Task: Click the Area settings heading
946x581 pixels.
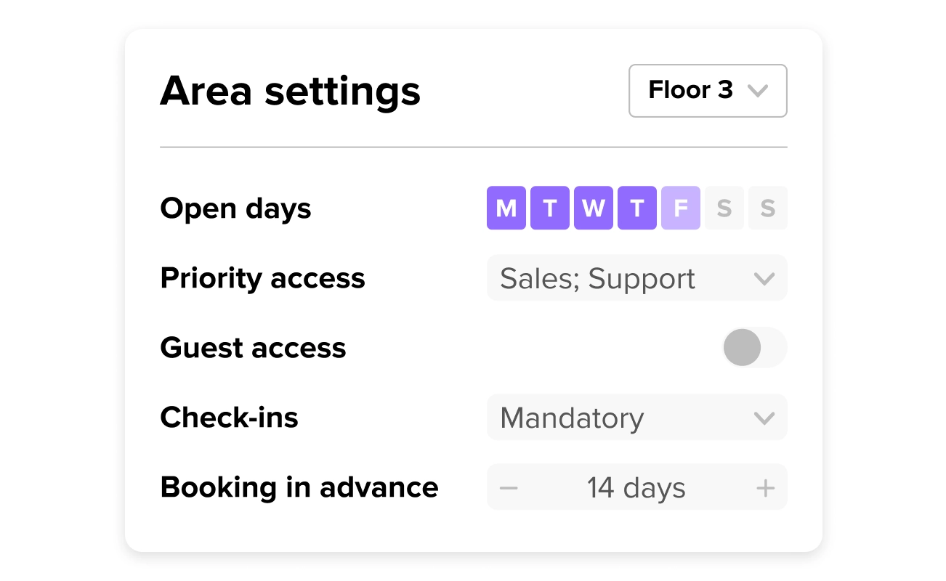Action: click(290, 92)
